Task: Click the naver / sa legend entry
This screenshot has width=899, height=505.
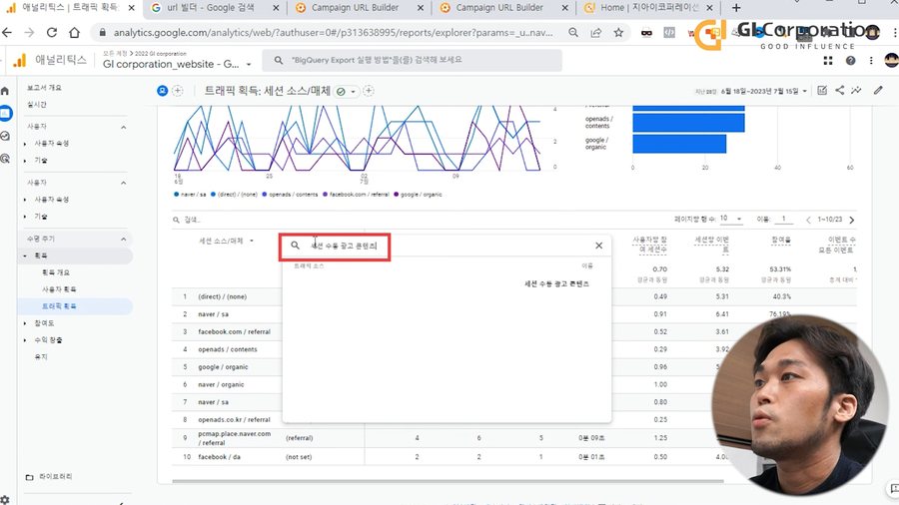Action: pos(190,195)
